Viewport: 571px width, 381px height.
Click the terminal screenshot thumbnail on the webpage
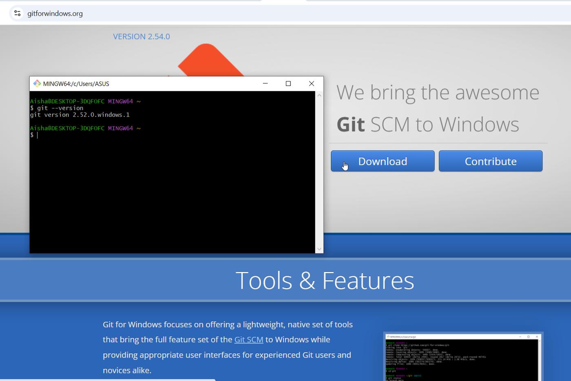click(x=463, y=357)
